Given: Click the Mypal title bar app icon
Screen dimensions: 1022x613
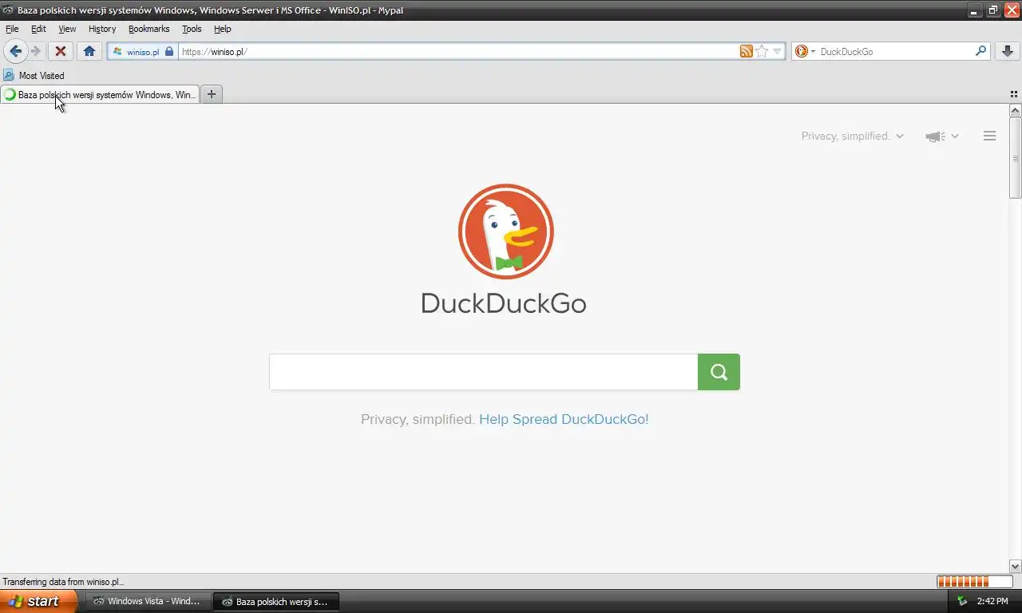Looking at the screenshot, I should [x=8, y=10].
